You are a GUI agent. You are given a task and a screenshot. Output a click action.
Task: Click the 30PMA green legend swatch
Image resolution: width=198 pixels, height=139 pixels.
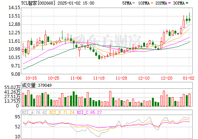pyautogui.click(x=187, y=3)
